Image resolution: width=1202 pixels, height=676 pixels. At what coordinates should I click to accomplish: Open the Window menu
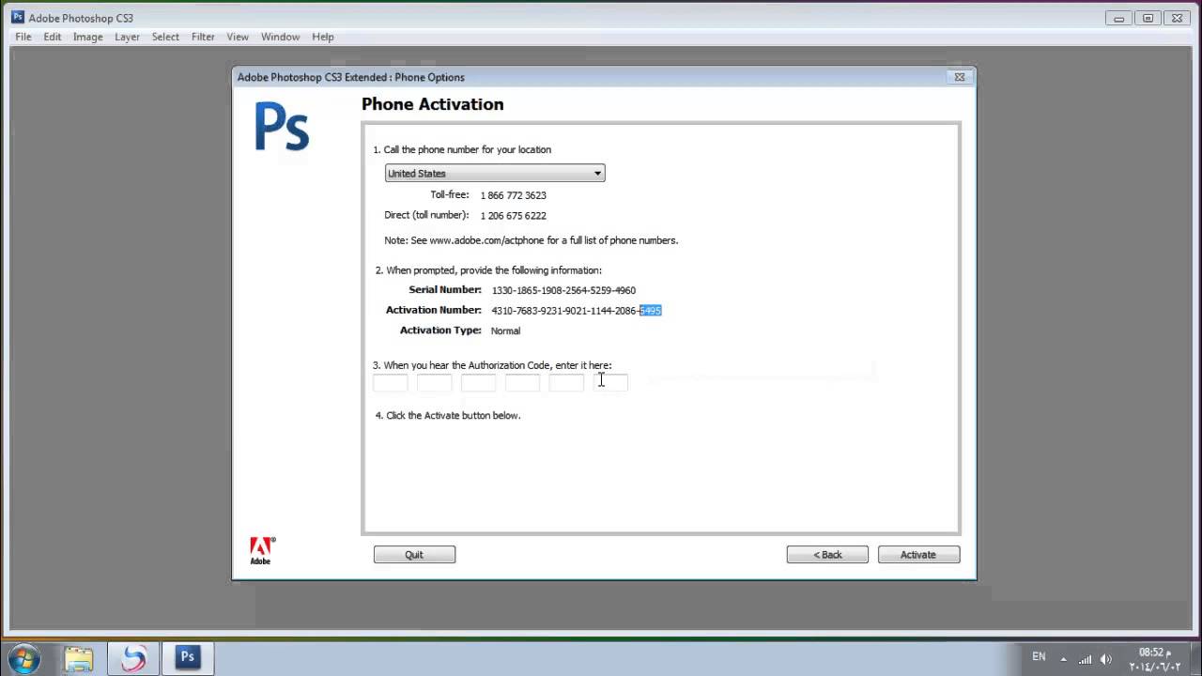(280, 37)
